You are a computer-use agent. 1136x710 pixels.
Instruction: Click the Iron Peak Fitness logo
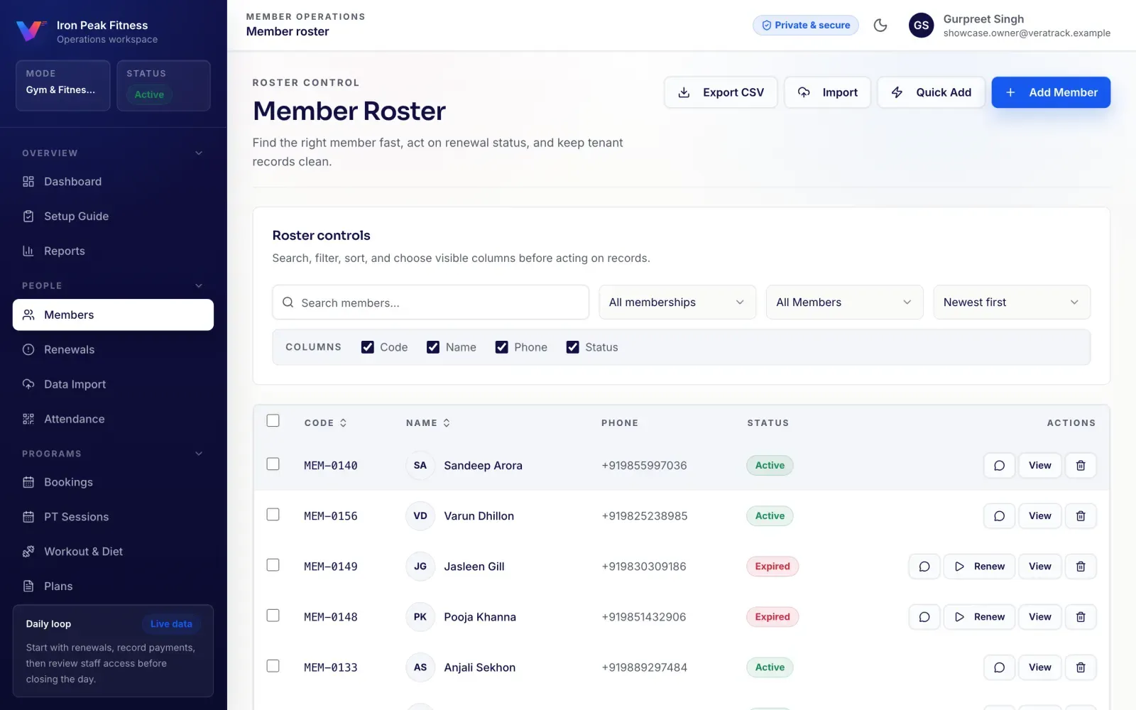(x=31, y=31)
